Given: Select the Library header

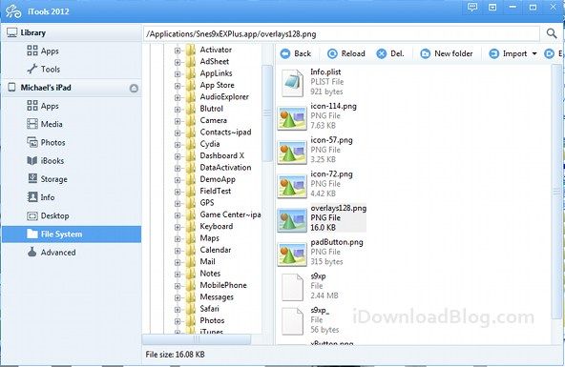Looking at the screenshot, I should pos(72,32).
